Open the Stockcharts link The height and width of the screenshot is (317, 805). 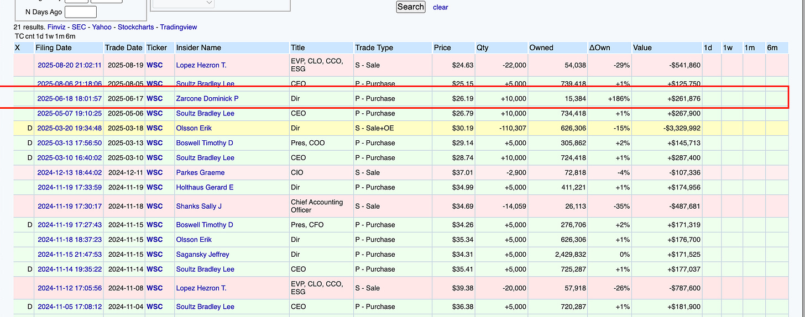[x=136, y=27]
